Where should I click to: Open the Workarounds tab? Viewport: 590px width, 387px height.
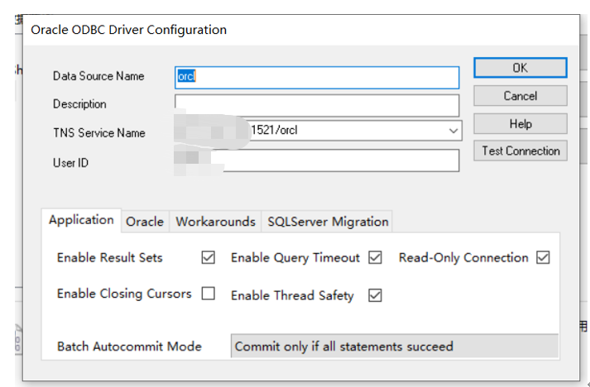coord(216,222)
